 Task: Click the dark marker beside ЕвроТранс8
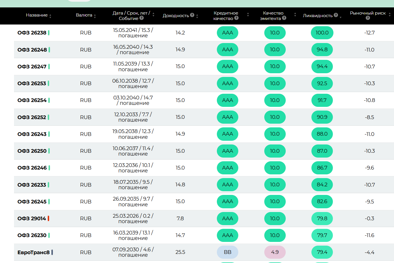coord(52,252)
